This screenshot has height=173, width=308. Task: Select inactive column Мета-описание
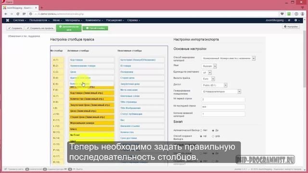point(142,90)
